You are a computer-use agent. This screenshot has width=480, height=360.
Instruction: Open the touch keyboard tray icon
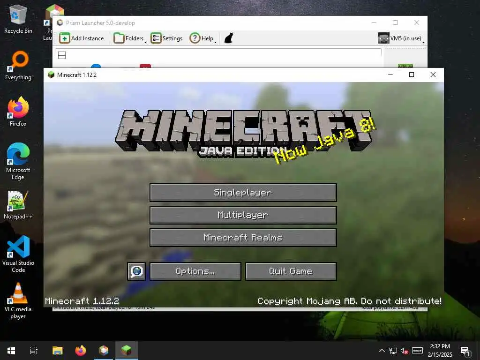[x=417, y=351]
